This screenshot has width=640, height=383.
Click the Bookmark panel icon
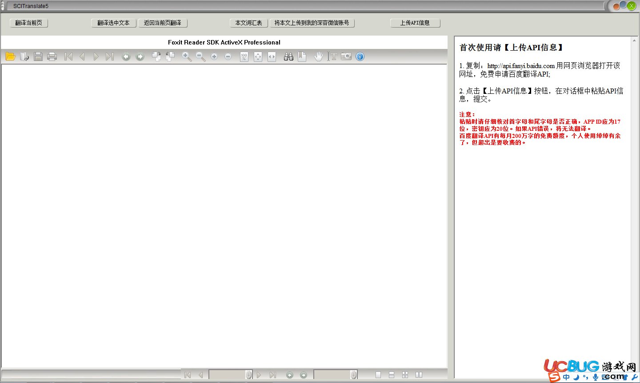302,56
